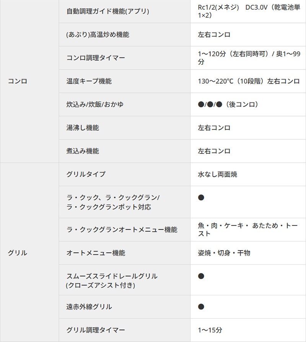Click the ラ・クックグランオートメニュー機能 label
This screenshot has height=342, width=306.
122,230
